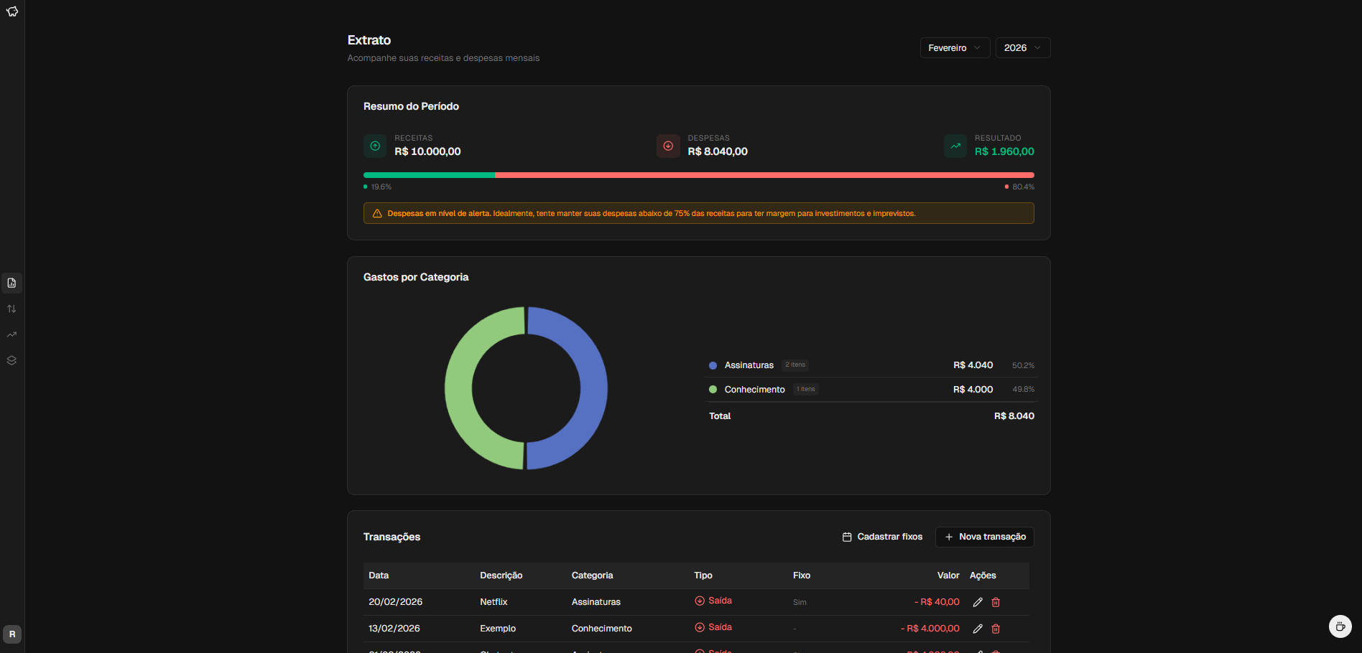Click the piggy bank logo icon

tap(12, 11)
